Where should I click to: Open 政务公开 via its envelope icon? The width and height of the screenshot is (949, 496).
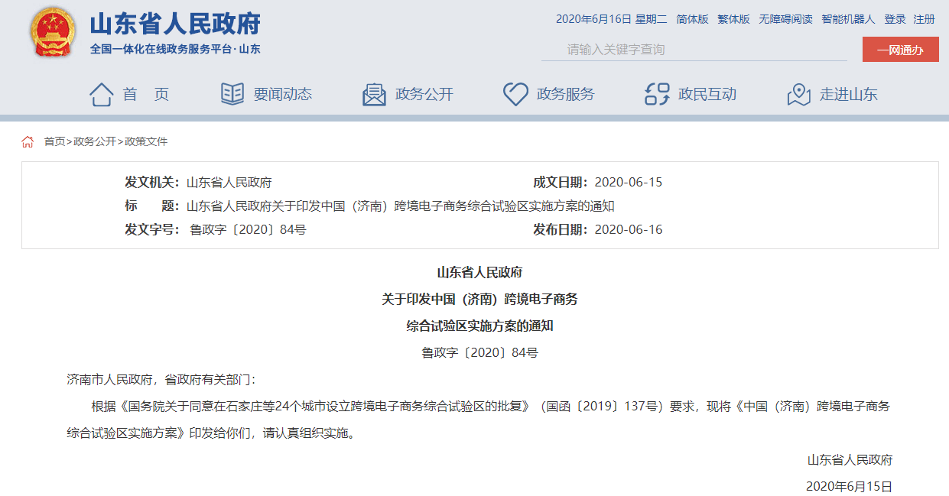(373, 92)
